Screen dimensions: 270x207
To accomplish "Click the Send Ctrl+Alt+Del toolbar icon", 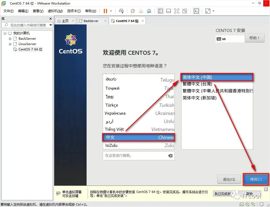I will [121, 11].
